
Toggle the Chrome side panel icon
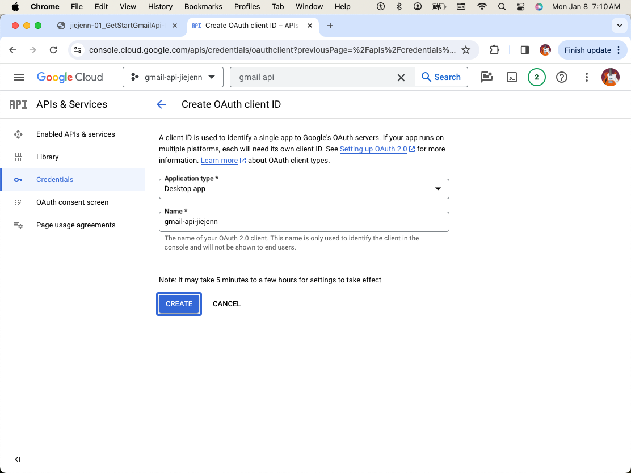pos(524,50)
